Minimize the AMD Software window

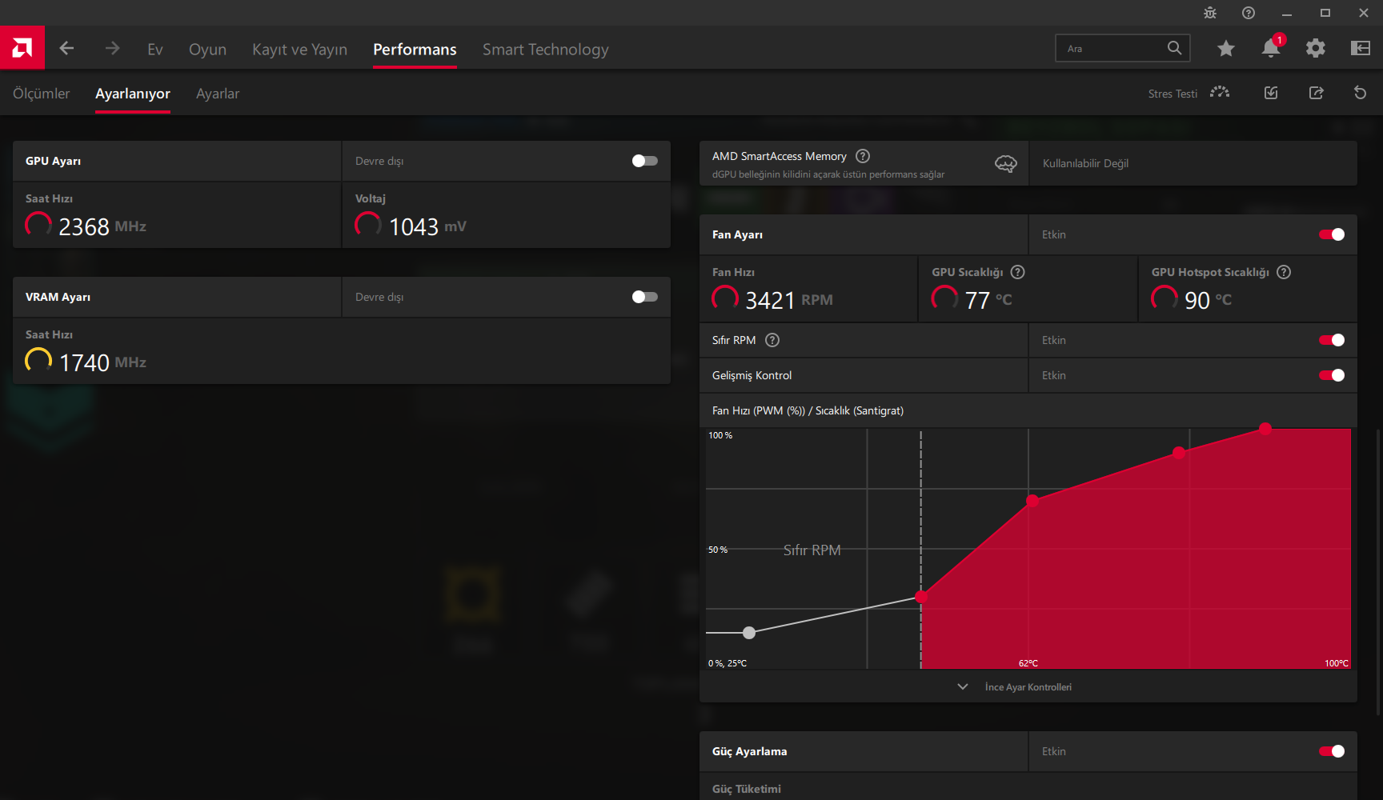click(1287, 13)
